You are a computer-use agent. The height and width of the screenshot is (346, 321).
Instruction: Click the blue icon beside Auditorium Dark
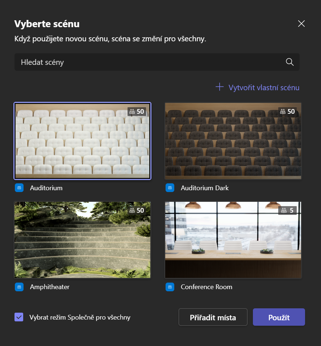point(170,188)
